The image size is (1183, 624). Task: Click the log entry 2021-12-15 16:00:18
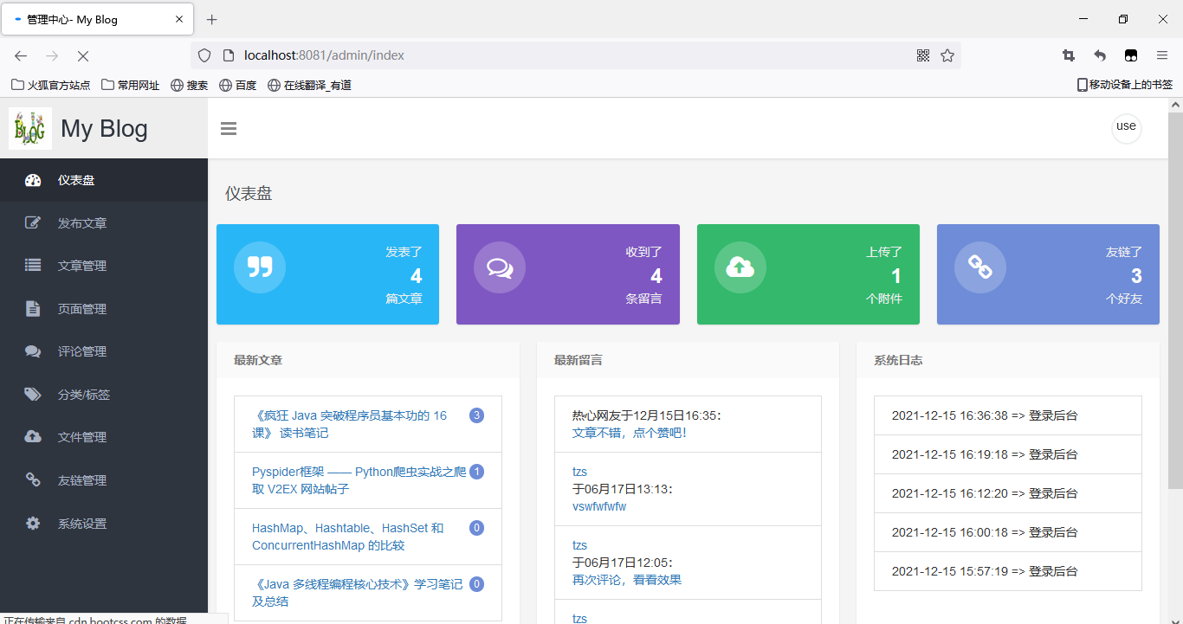[1008, 532]
